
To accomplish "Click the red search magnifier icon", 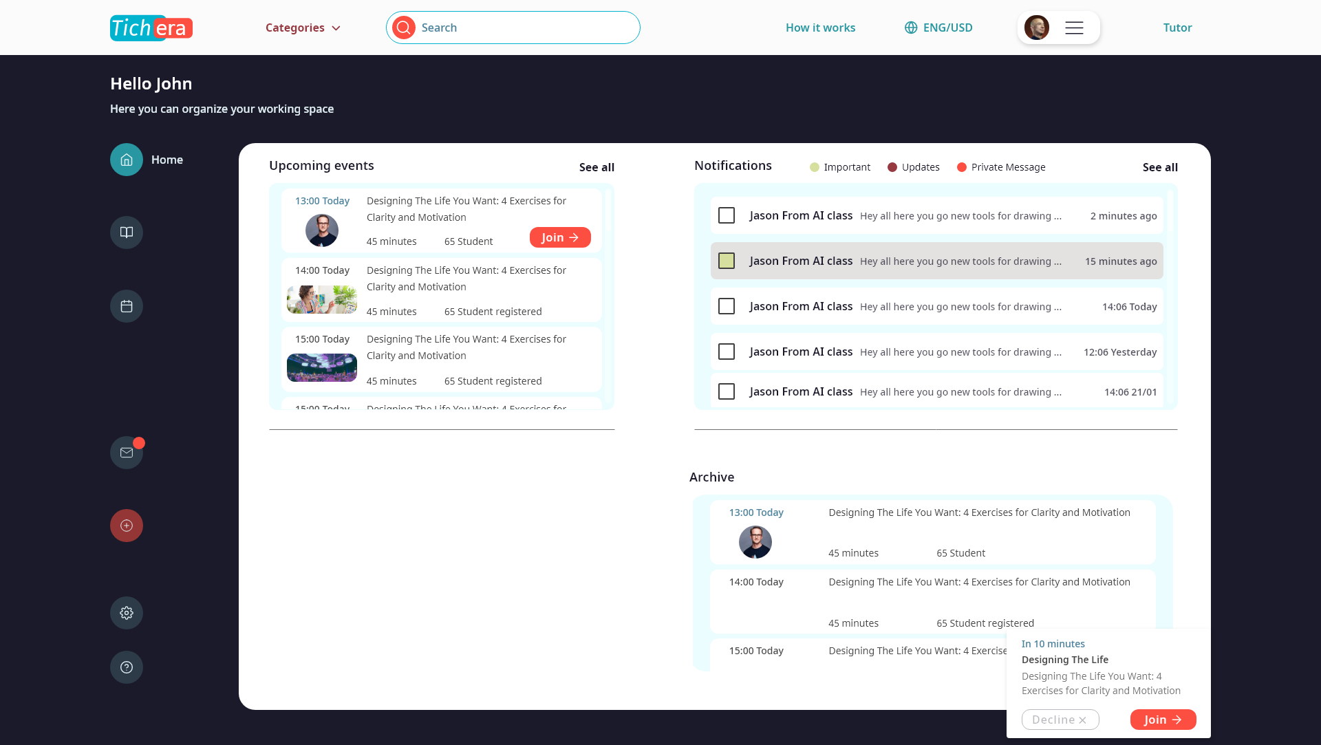I will pos(404,28).
